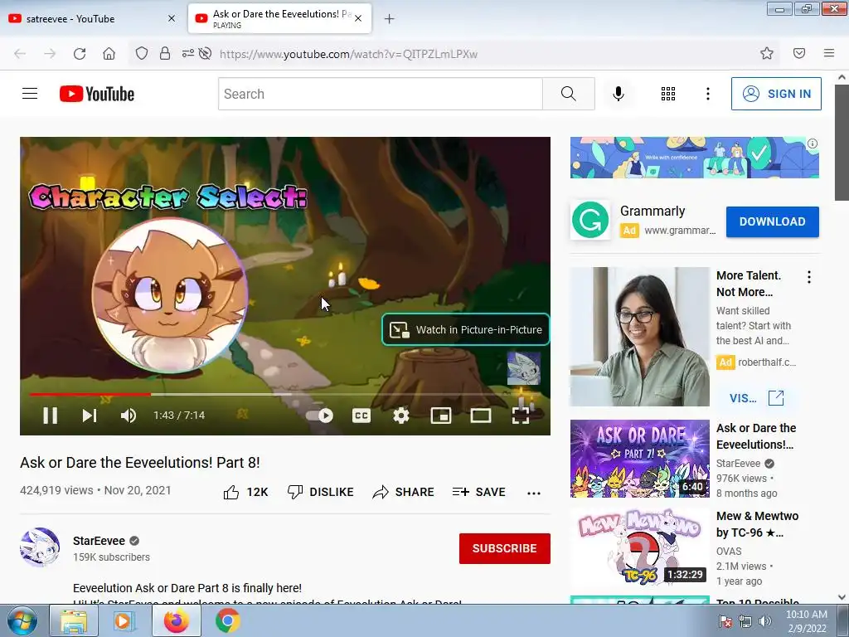Click the DISLIKE thumbs down
Viewport: 849px width, 637px height.
320,492
